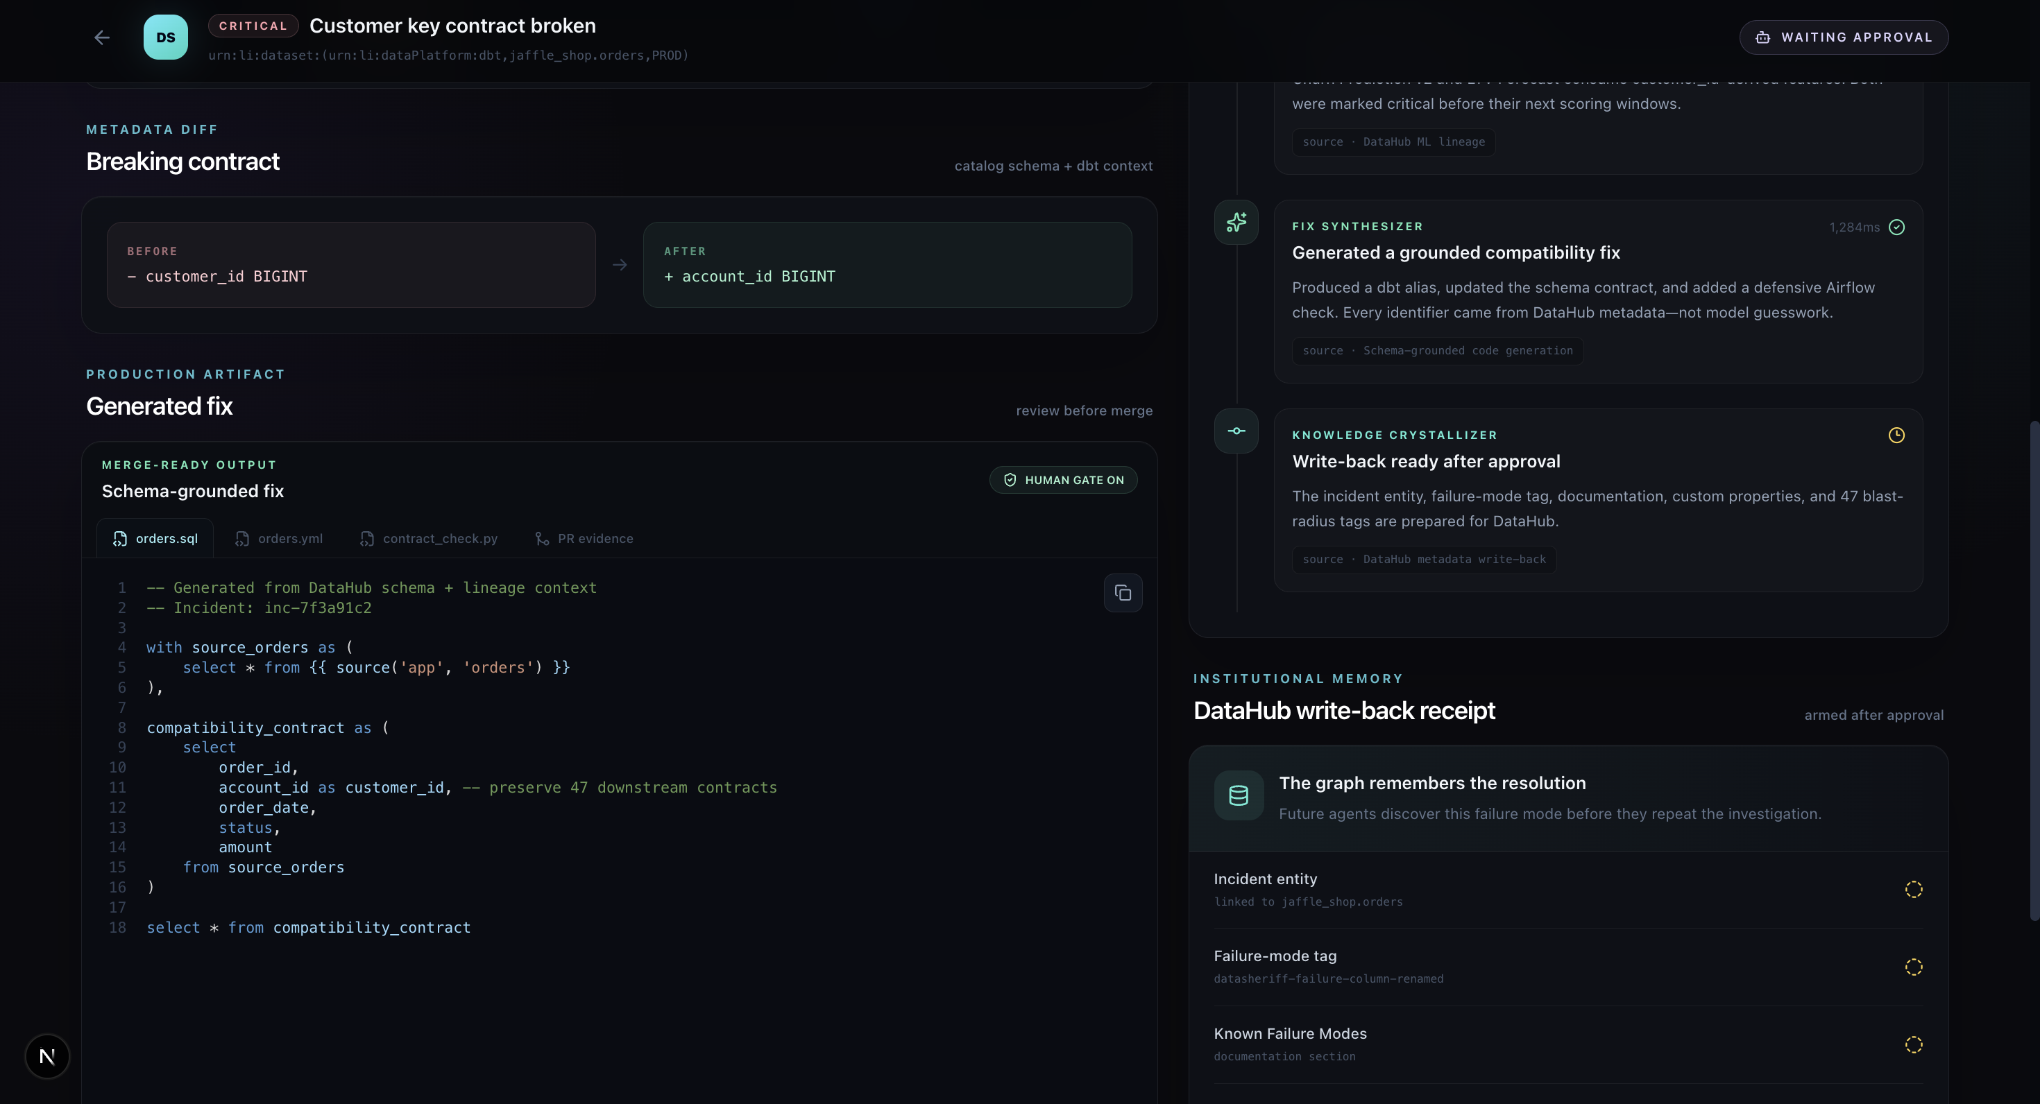Select the PR evidence tab
The width and height of the screenshot is (2040, 1104).
point(584,539)
